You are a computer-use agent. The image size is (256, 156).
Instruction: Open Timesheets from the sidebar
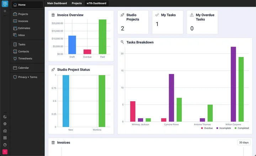tap(25, 58)
